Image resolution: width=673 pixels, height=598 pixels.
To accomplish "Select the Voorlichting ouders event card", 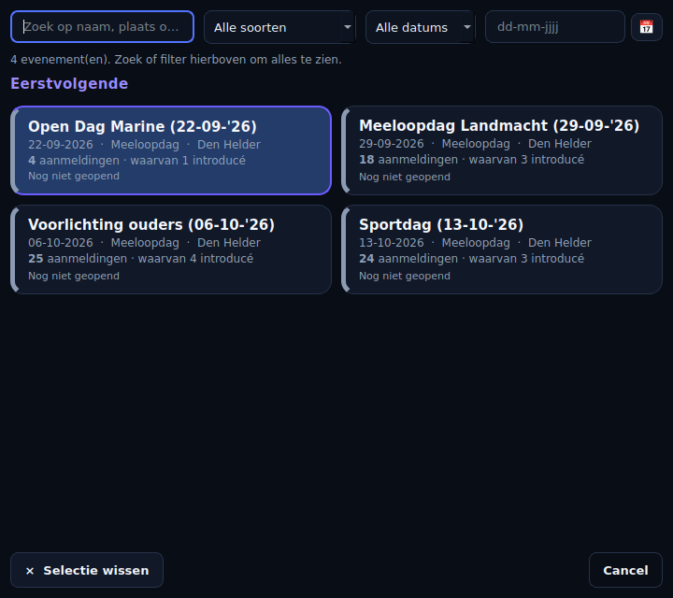I will 171,249.
